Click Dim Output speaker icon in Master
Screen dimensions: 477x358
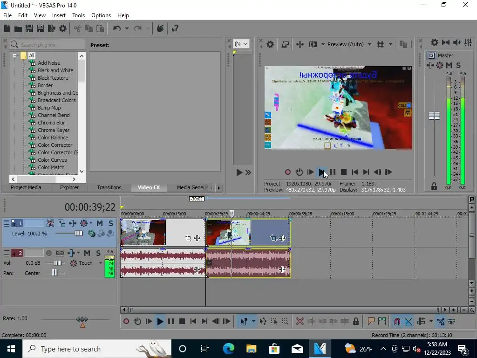coord(457,42)
